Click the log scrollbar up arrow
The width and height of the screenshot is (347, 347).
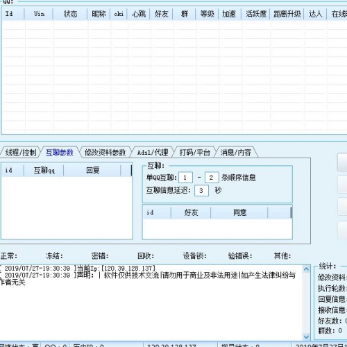(x=306, y=269)
